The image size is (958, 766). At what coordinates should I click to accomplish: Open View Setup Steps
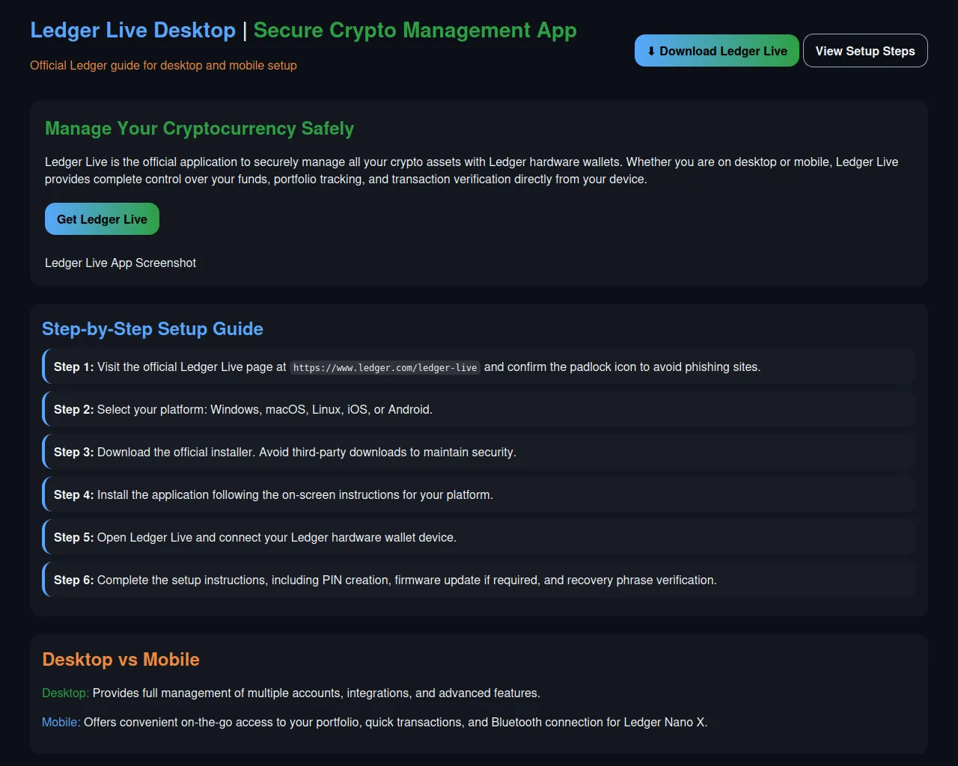tap(865, 51)
